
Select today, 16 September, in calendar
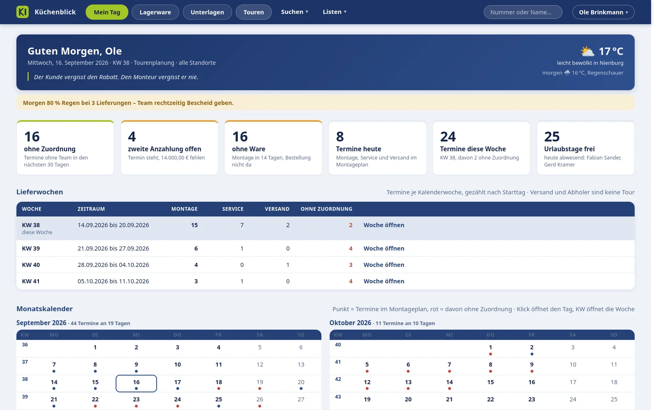pos(137,383)
